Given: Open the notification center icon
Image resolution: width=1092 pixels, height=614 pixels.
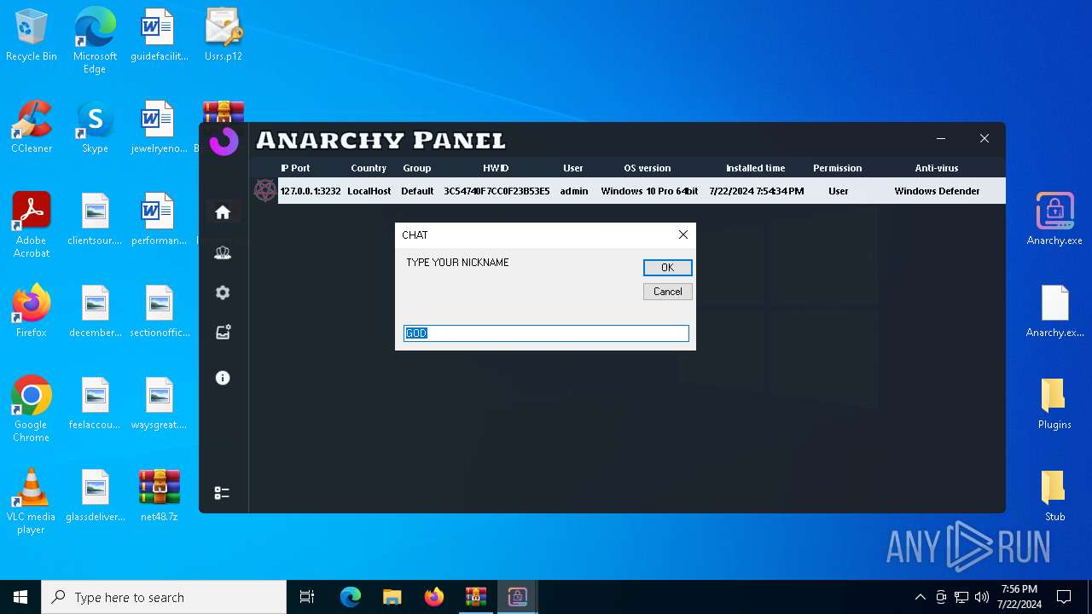Looking at the screenshot, I should (1064, 597).
